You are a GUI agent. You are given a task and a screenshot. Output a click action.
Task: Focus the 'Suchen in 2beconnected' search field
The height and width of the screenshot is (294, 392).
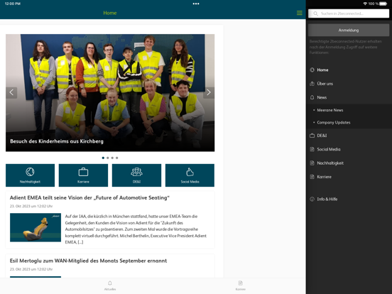coord(349,13)
